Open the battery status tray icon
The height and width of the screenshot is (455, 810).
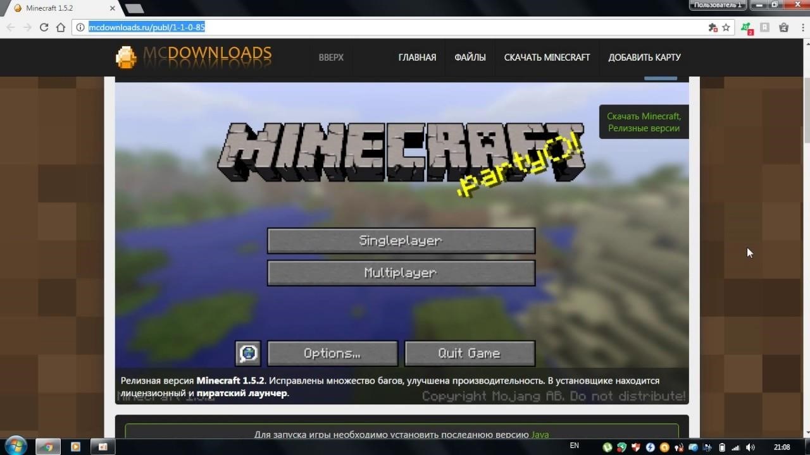(x=722, y=447)
